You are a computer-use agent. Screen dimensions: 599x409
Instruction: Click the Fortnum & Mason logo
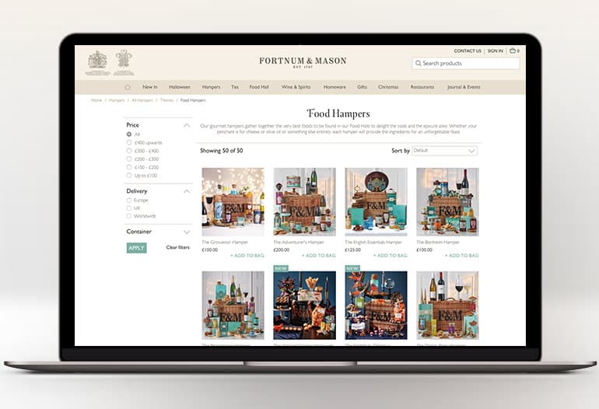303,62
